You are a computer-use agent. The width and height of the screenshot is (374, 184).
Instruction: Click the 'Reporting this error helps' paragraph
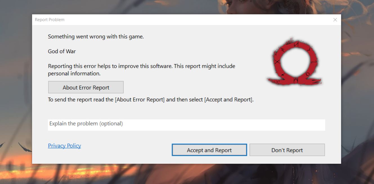tap(141, 66)
